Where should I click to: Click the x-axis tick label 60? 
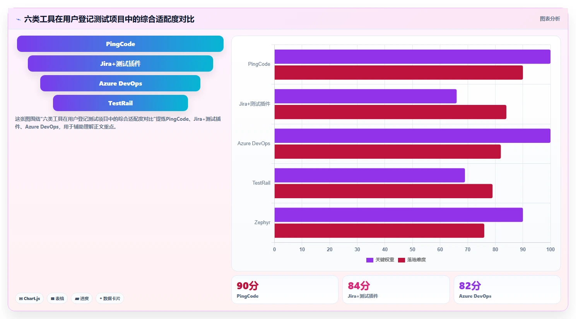tap(440, 249)
